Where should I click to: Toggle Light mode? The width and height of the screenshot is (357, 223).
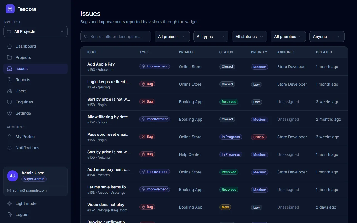coord(35,203)
